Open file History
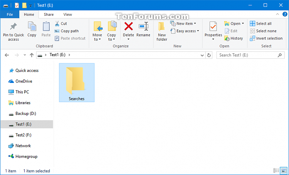289x175 pixels. (x=234, y=38)
